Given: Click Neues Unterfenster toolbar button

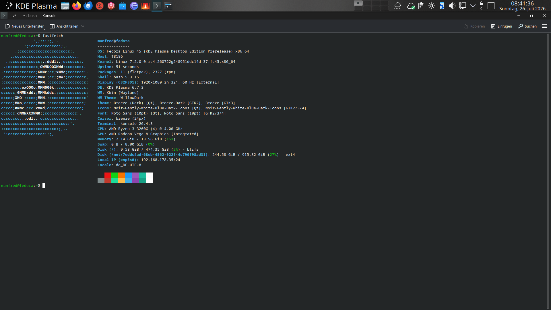Looking at the screenshot, I should point(24,26).
